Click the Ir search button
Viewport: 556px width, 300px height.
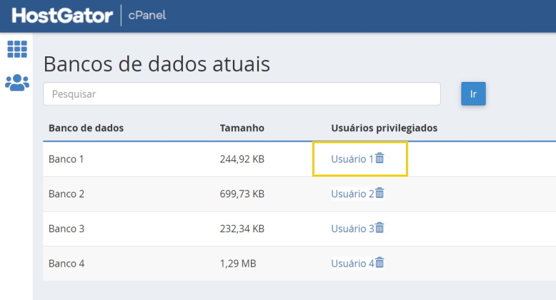(x=473, y=94)
